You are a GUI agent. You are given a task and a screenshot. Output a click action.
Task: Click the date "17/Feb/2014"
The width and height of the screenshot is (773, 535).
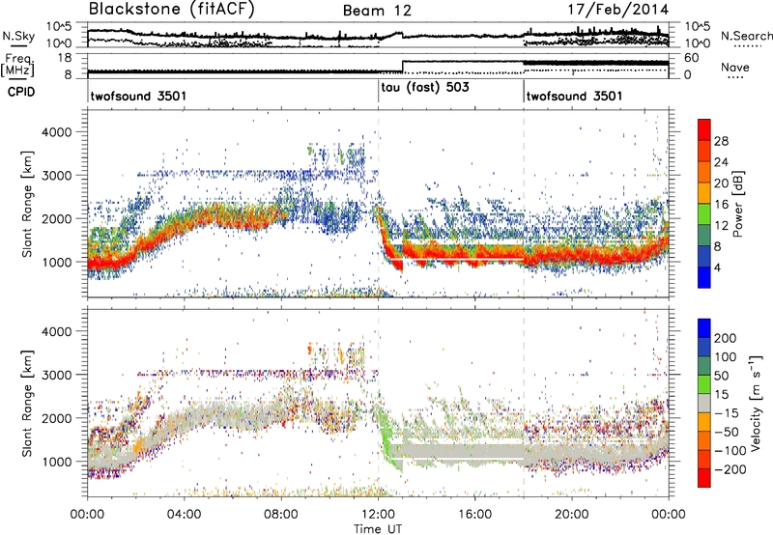(x=617, y=10)
